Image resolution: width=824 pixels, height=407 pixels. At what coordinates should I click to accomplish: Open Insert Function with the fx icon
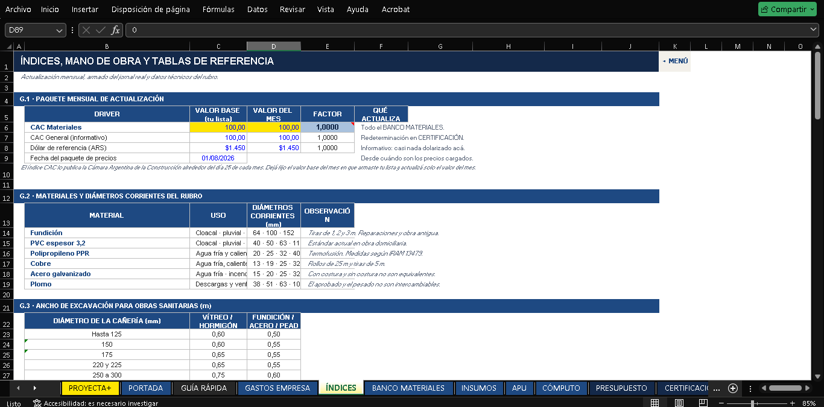pyautogui.click(x=115, y=30)
